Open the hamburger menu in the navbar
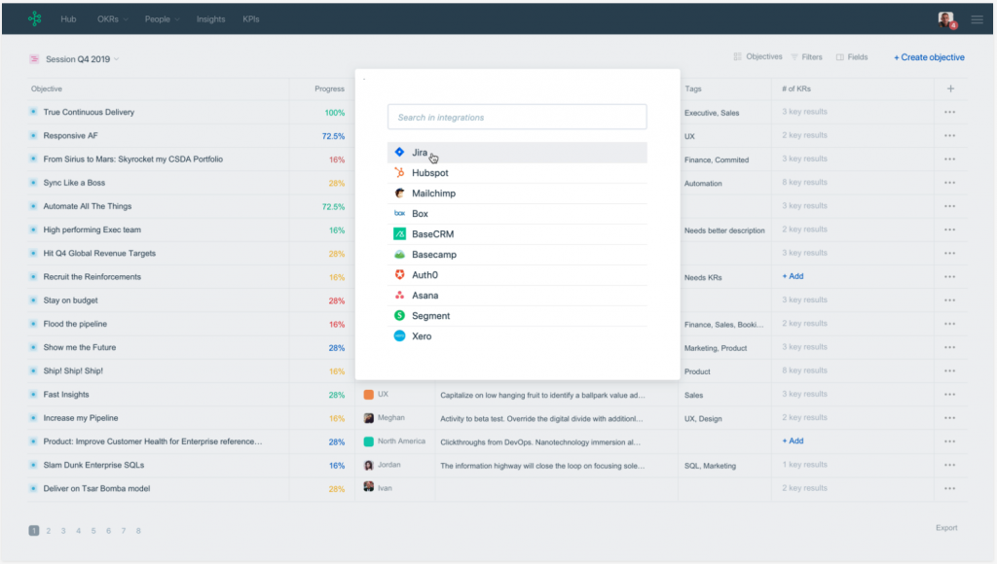 (x=978, y=19)
